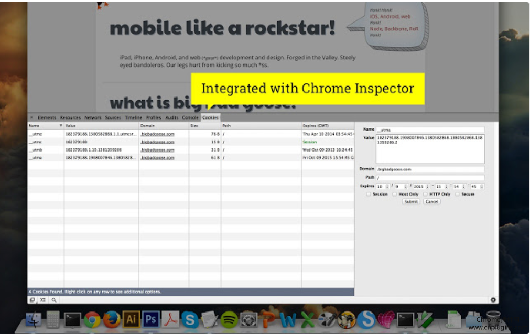Open the Profiles tab

pos(154,117)
